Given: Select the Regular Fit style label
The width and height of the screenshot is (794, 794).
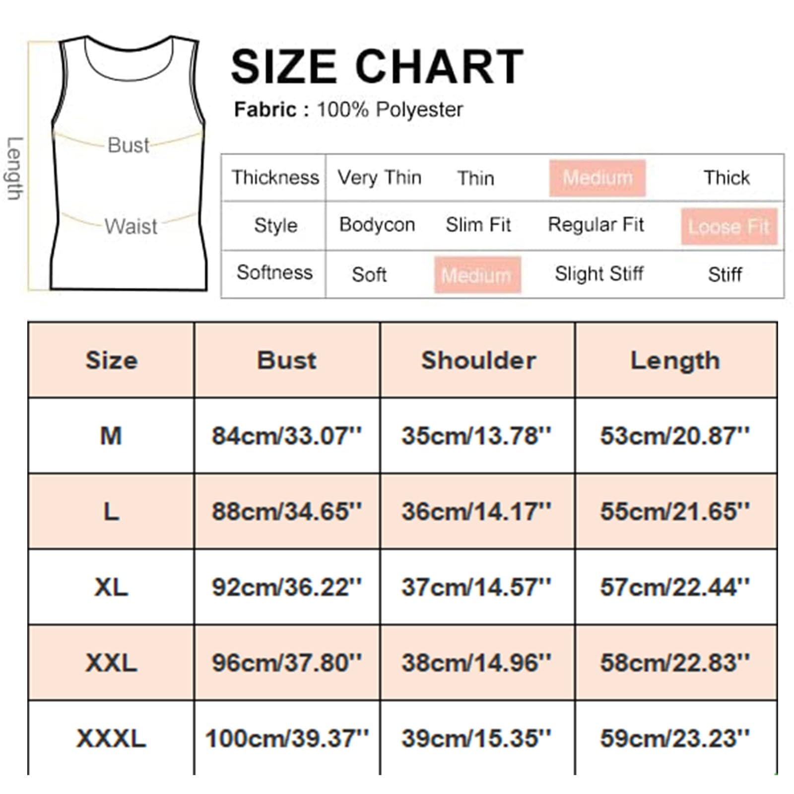Looking at the screenshot, I should [x=595, y=225].
